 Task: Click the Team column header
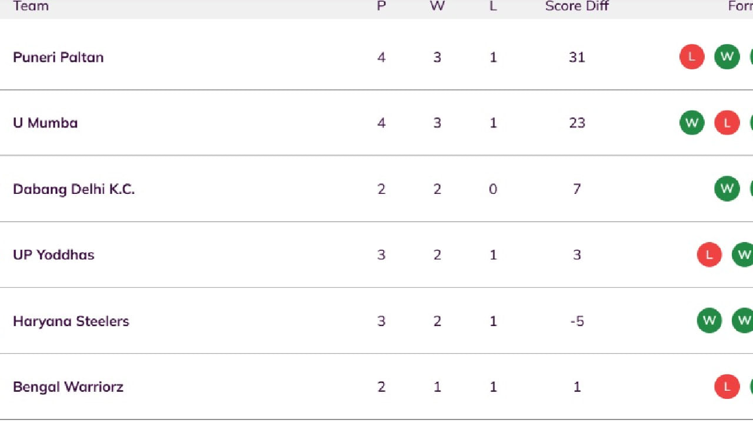click(31, 6)
